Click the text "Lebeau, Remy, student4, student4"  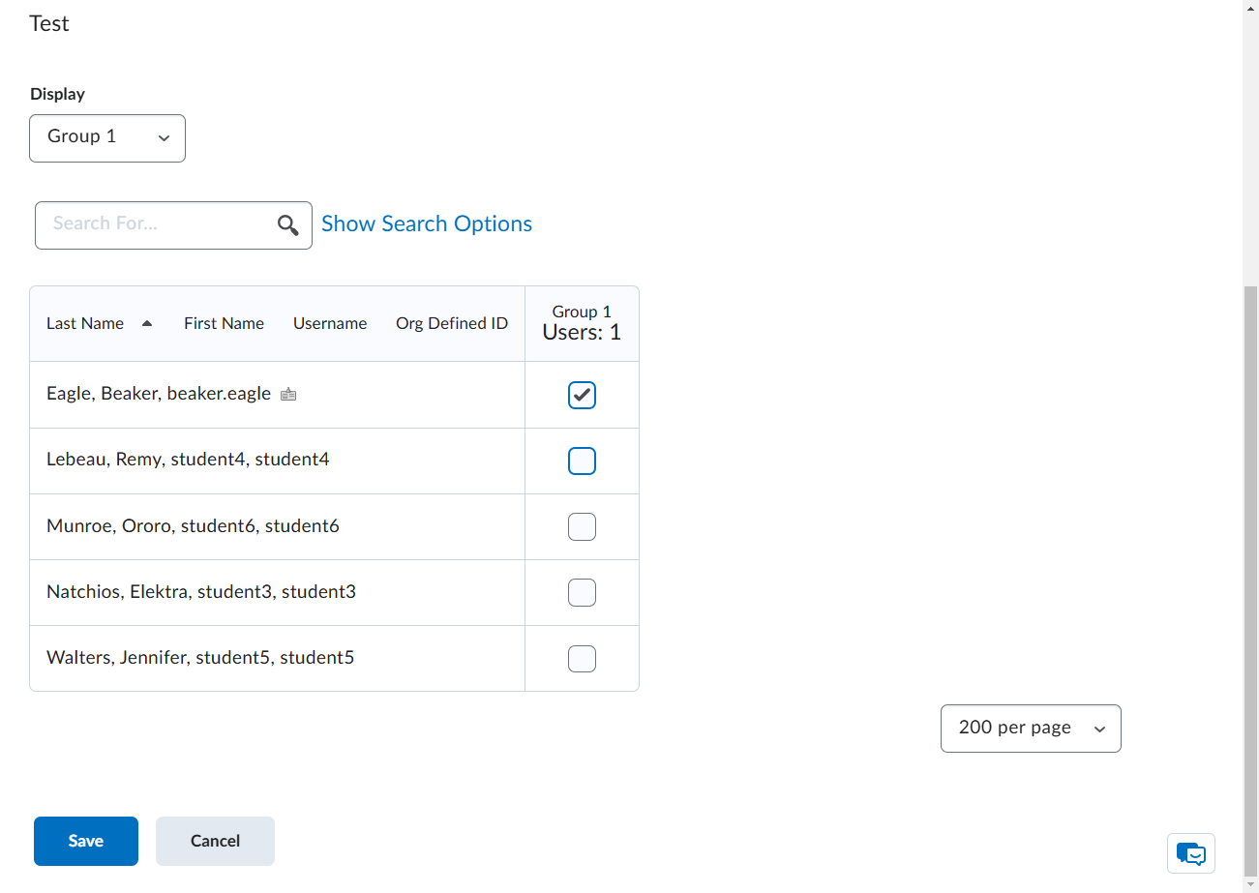tap(188, 460)
